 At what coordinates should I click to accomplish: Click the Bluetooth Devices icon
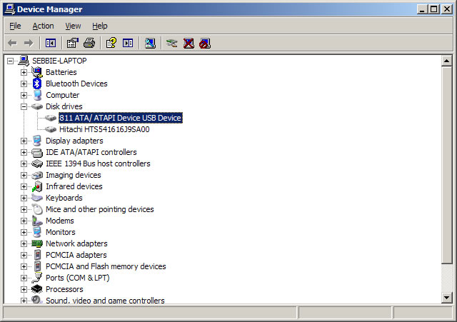pyautogui.click(x=37, y=84)
